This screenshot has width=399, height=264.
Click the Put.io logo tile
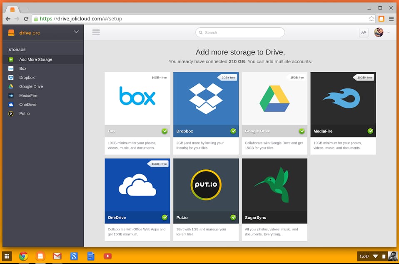tap(206, 185)
